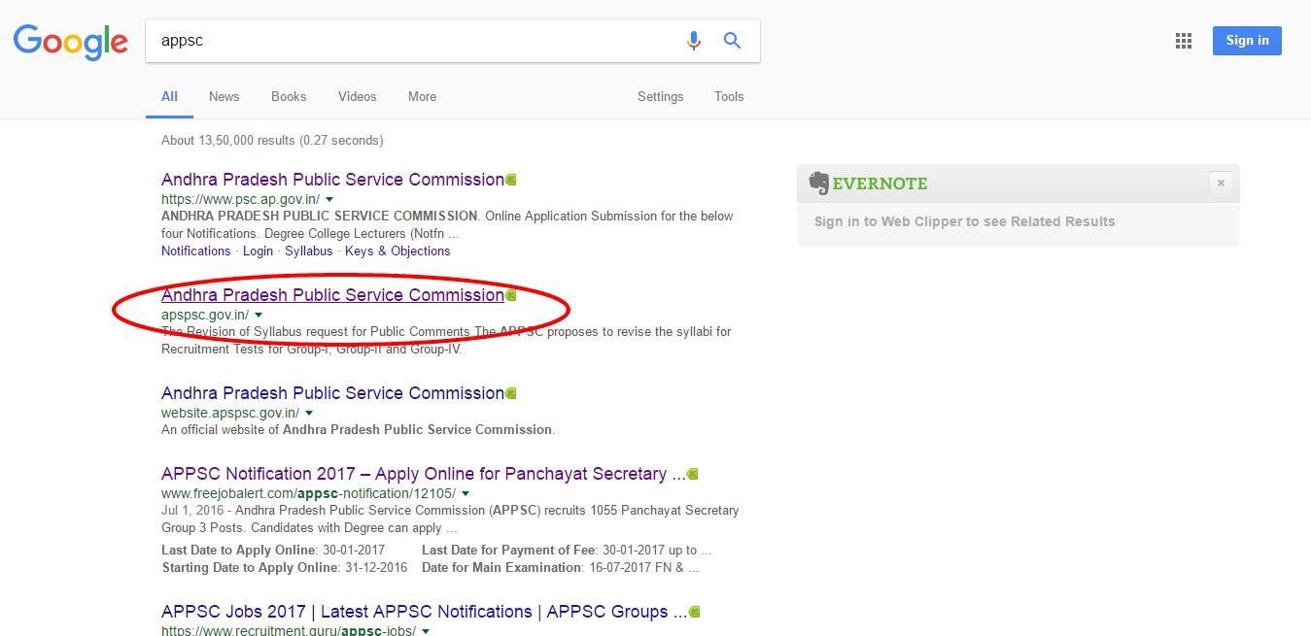Click the Google logo
Image resolution: width=1311 pixels, height=636 pixels.
tap(70, 42)
